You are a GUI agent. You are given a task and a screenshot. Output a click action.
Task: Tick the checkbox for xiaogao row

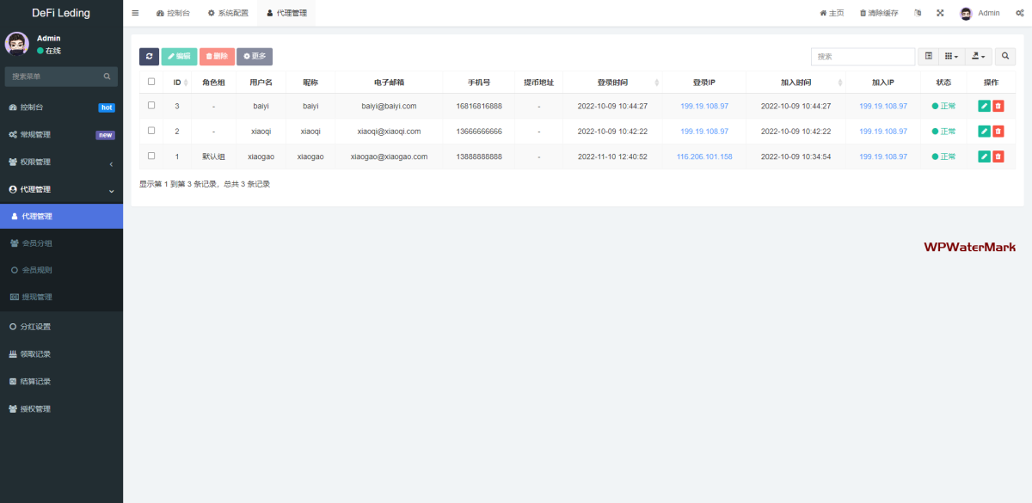click(x=151, y=156)
